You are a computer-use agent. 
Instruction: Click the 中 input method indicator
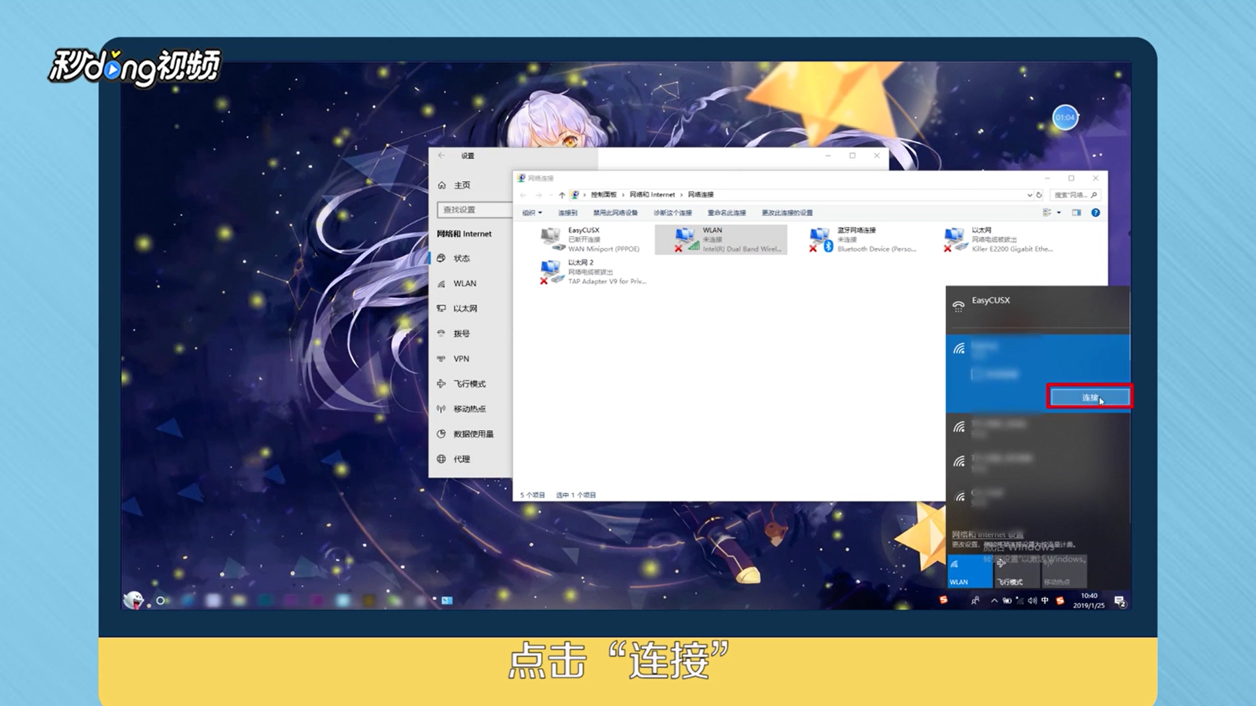click(x=1045, y=601)
